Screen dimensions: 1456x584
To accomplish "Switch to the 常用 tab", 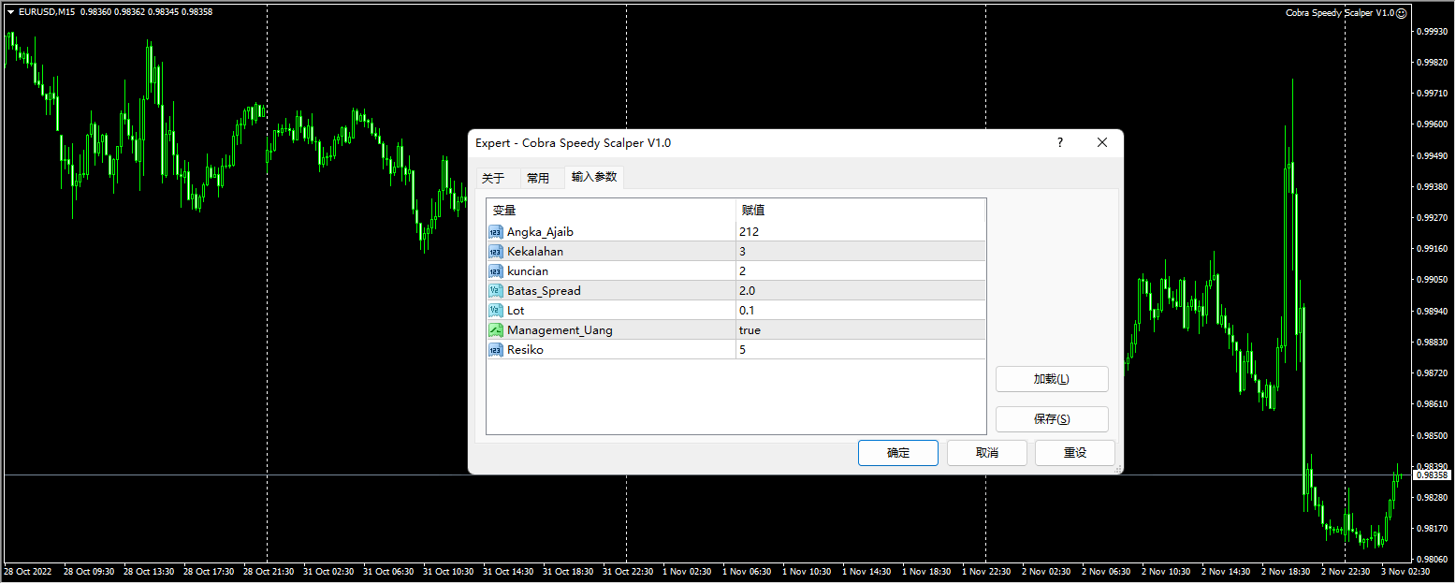I will pos(540,177).
